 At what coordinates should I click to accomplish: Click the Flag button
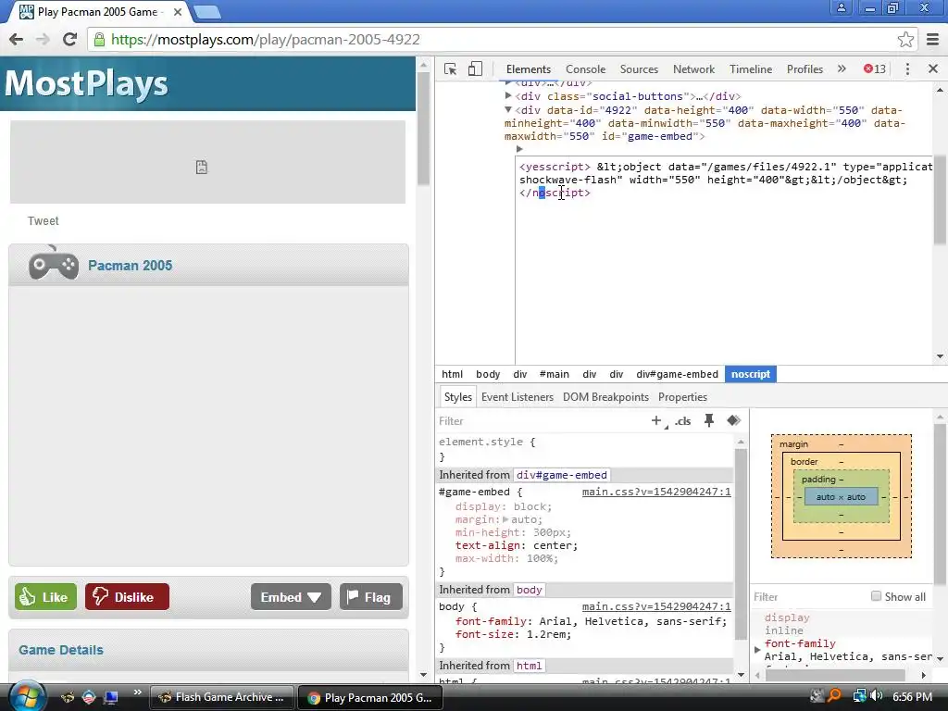[x=370, y=597]
